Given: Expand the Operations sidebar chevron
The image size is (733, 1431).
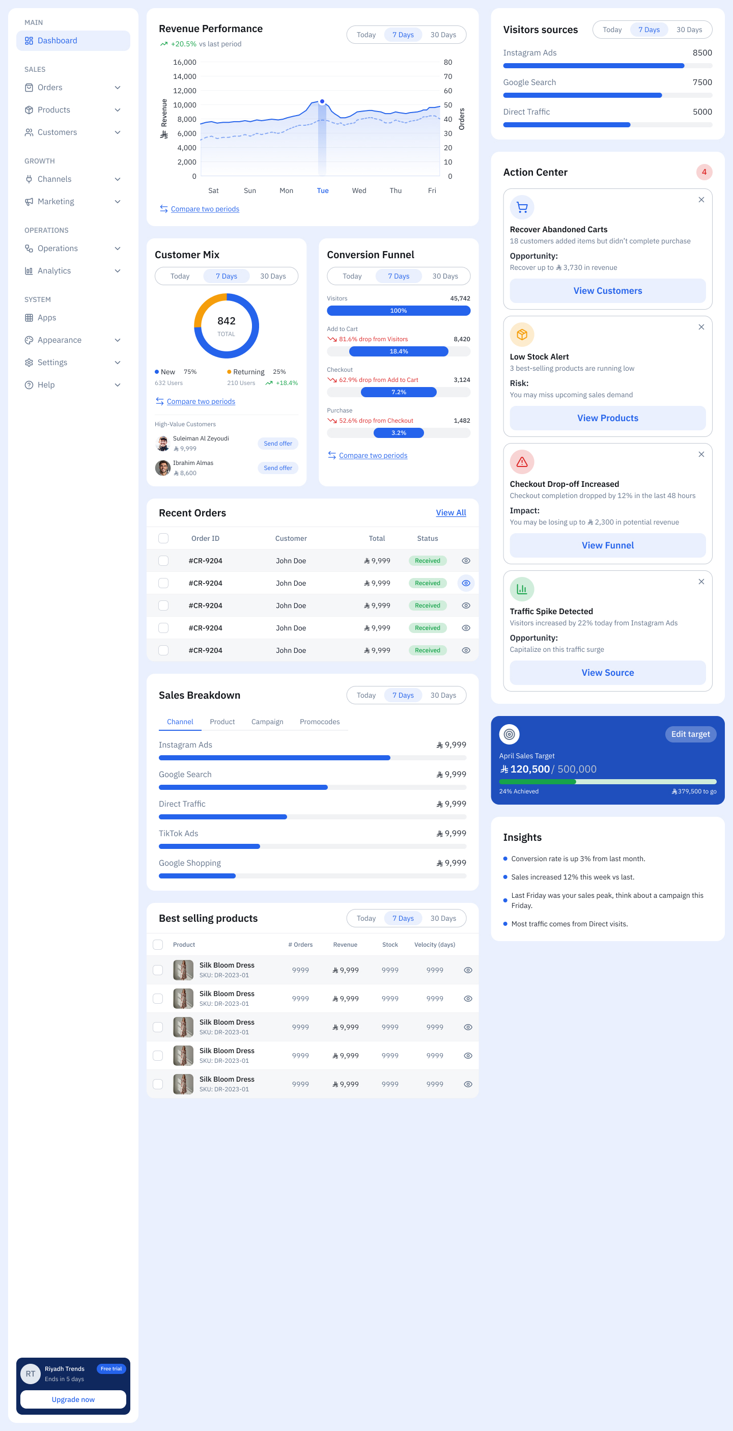Looking at the screenshot, I should (118, 249).
